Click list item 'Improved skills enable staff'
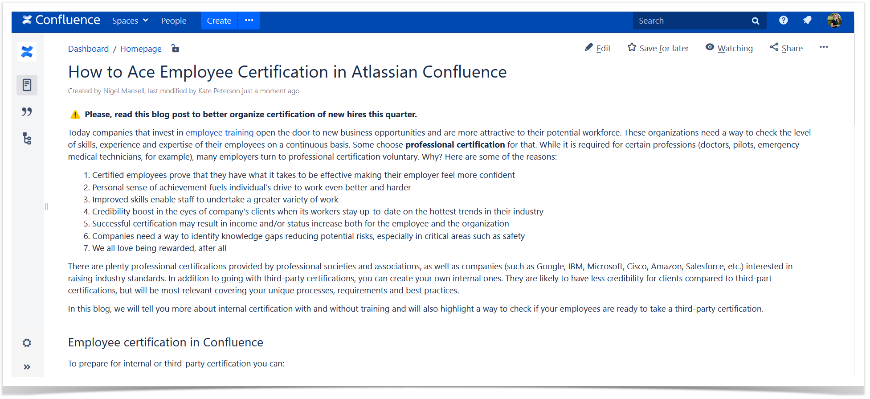 pyautogui.click(x=215, y=200)
